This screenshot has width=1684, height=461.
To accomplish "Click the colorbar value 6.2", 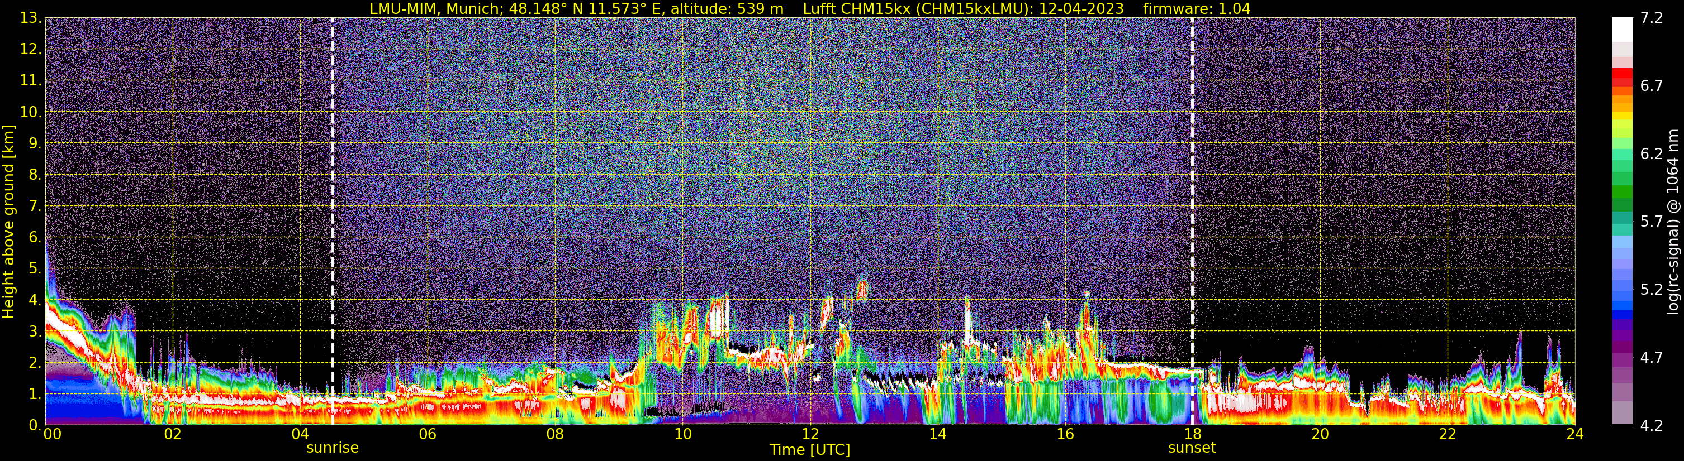I will [x=1652, y=154].
